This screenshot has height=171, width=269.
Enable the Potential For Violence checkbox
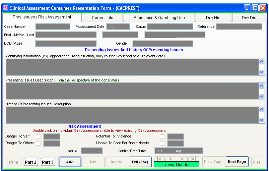pos(162,136)
